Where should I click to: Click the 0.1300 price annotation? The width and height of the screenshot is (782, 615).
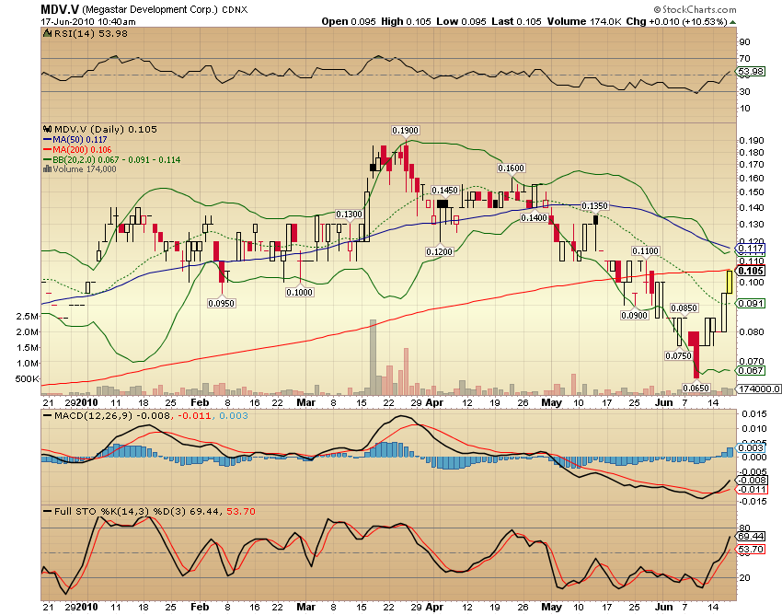click(349, 215)
